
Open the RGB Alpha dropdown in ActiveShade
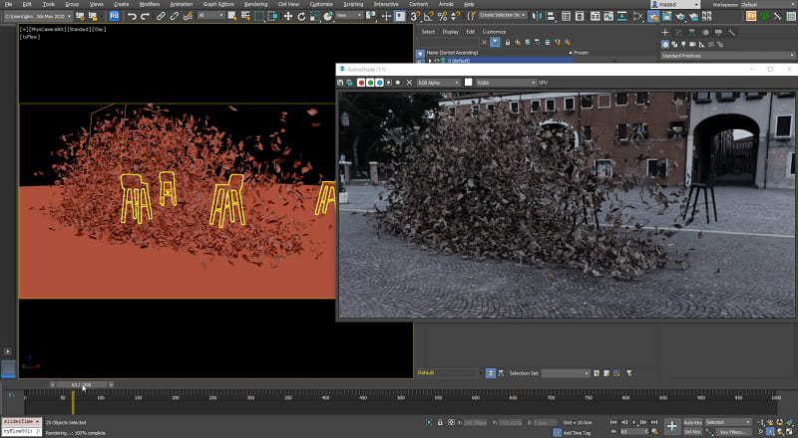(x=438, y=83)
